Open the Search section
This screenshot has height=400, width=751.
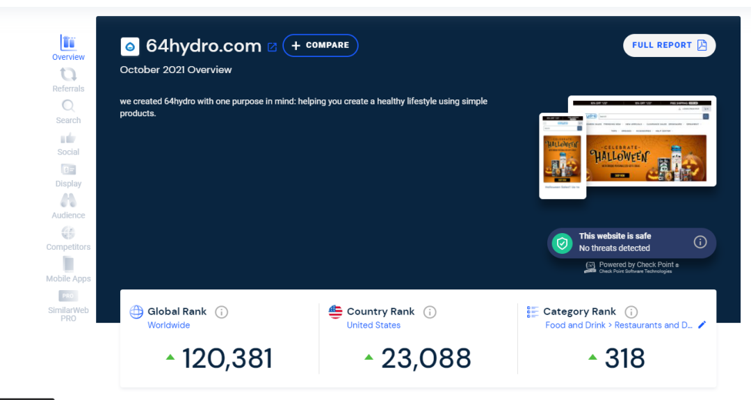tap(68, 111)
